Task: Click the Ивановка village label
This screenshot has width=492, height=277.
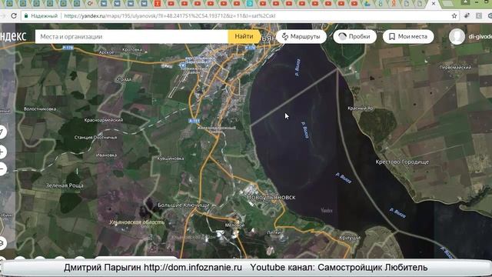Action: pyautogui.click(x=106, y=155)
